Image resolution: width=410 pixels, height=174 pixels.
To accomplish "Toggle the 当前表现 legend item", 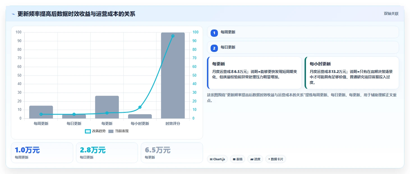I will coord(118,131).
